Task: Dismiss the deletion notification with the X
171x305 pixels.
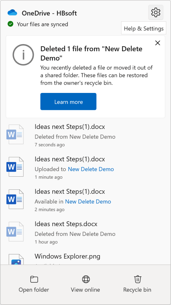Action: click(158, 43)
